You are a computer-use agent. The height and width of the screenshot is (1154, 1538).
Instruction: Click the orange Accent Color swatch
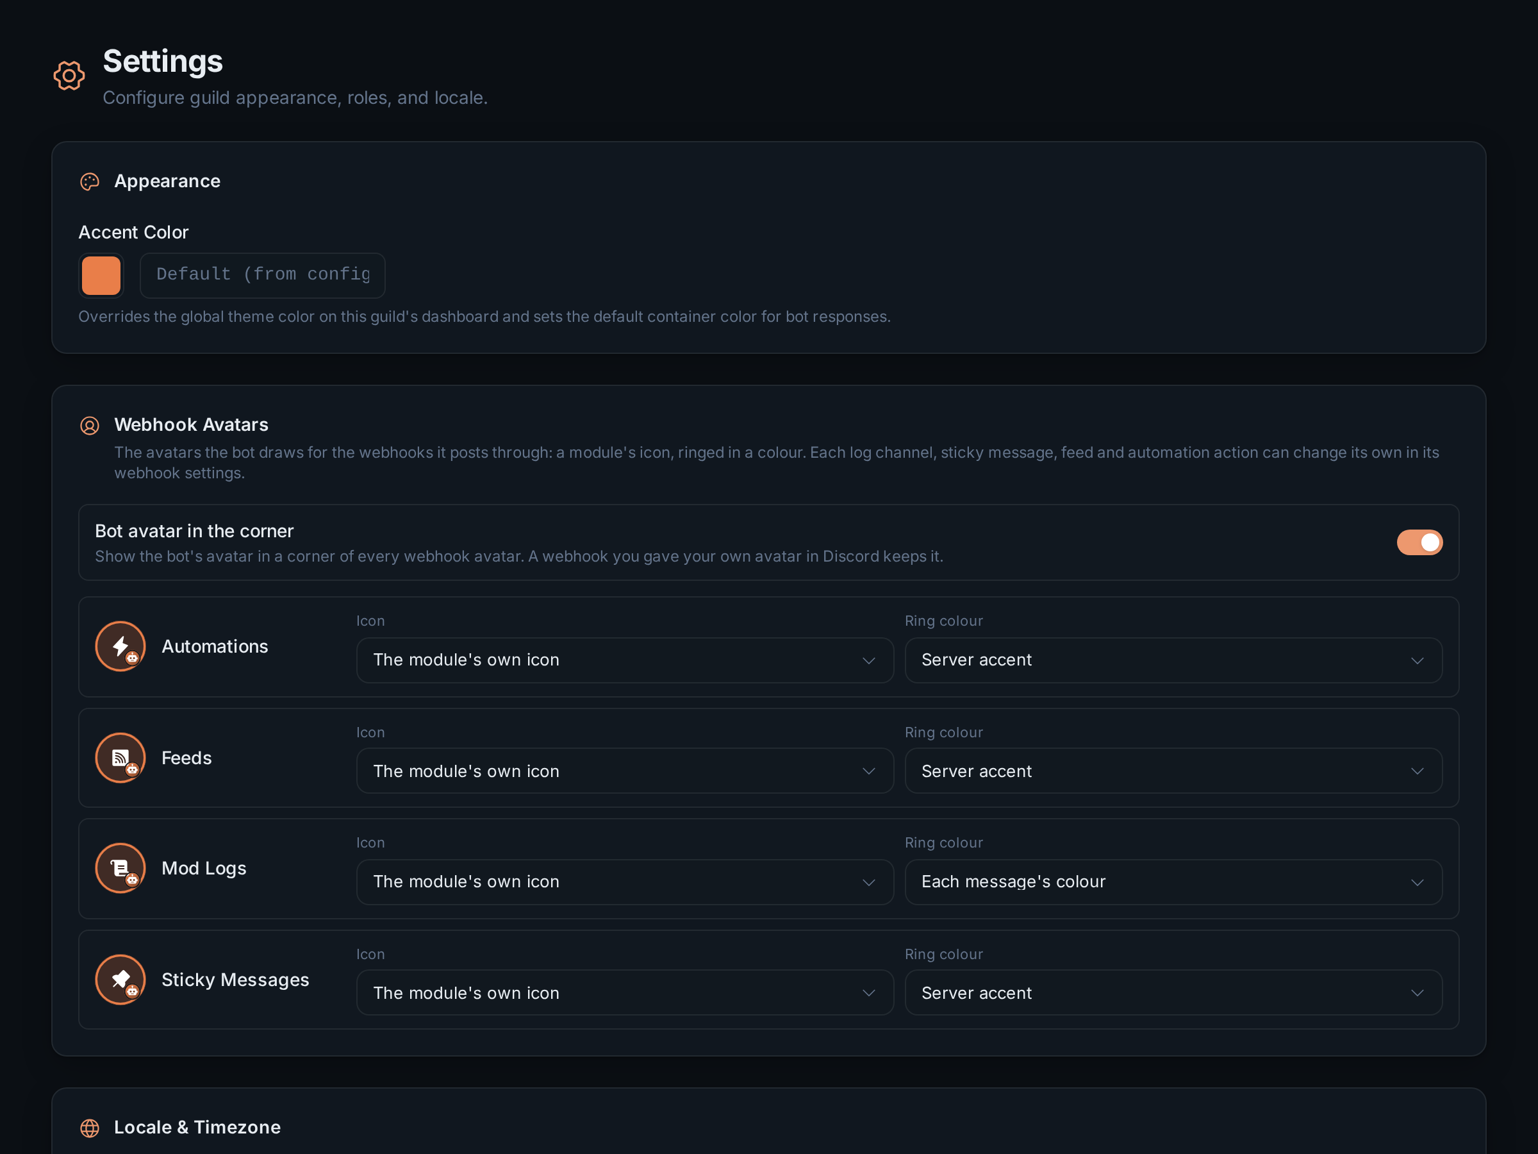coord(101,276)
